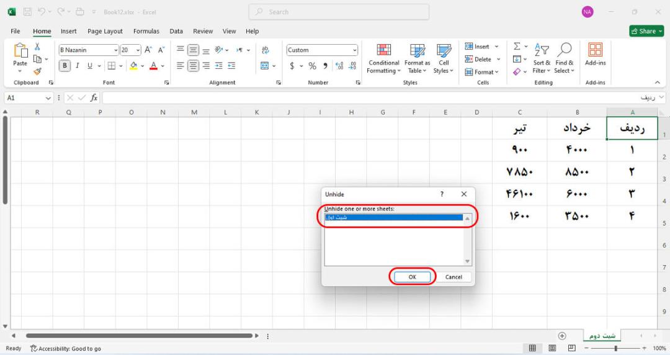Switch to the Insert tab
The image size is (670, 355).
[x=68, y=31]
